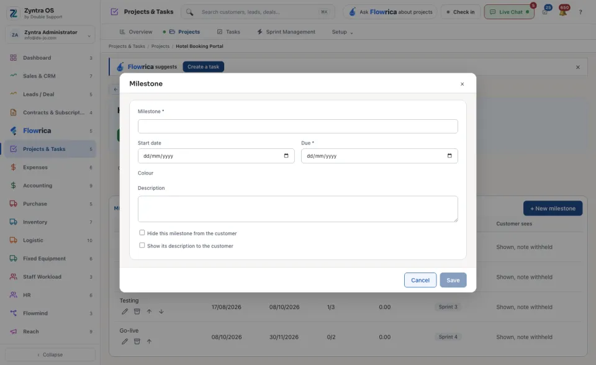The image size is (596, 365).
Task: Open Live Chat
Action: (x=509, y=12)
